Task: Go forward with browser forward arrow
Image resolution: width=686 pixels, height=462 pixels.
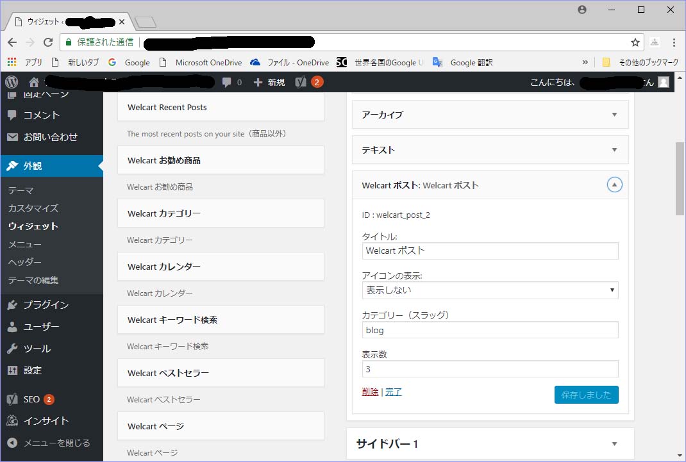Action: pos(30,42)
